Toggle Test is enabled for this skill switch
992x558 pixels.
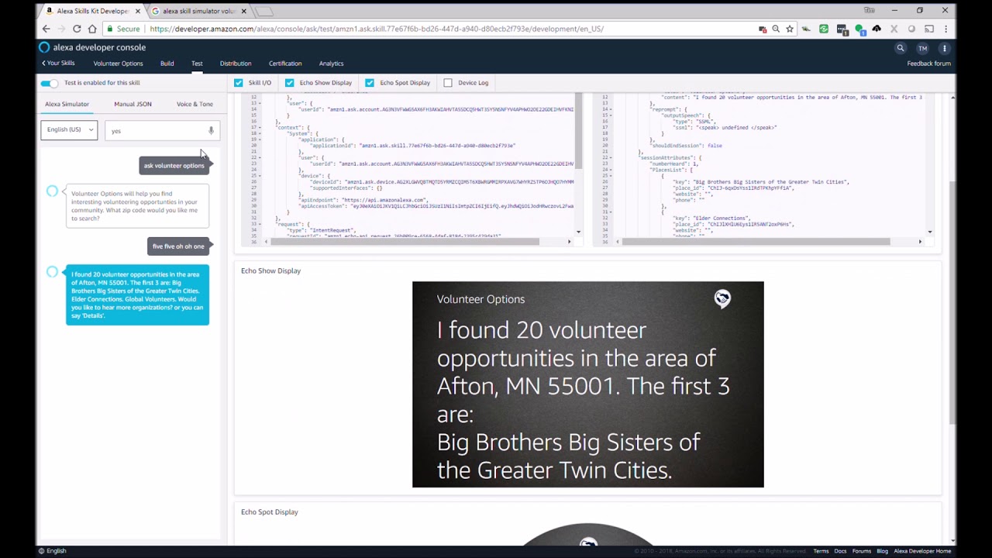[x=49, y=83]
